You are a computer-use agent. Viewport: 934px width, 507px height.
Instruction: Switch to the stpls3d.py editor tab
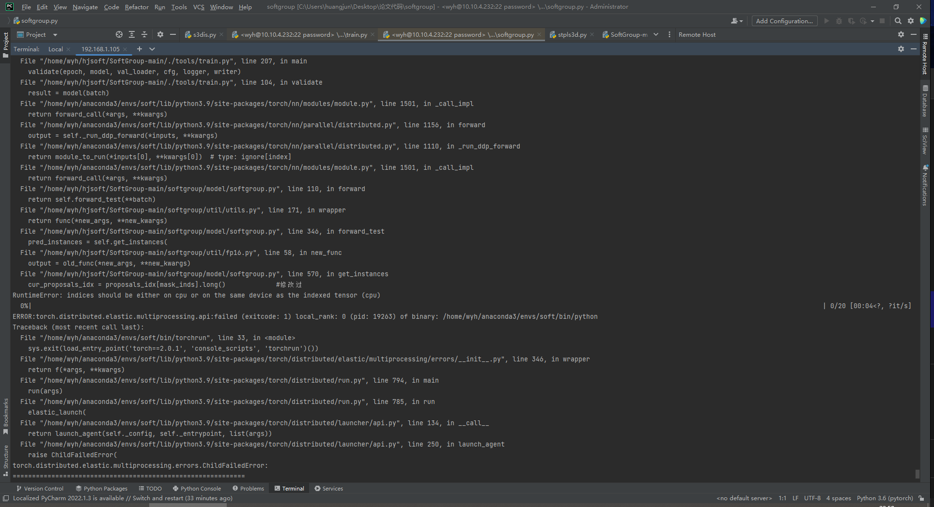(572, 34)
